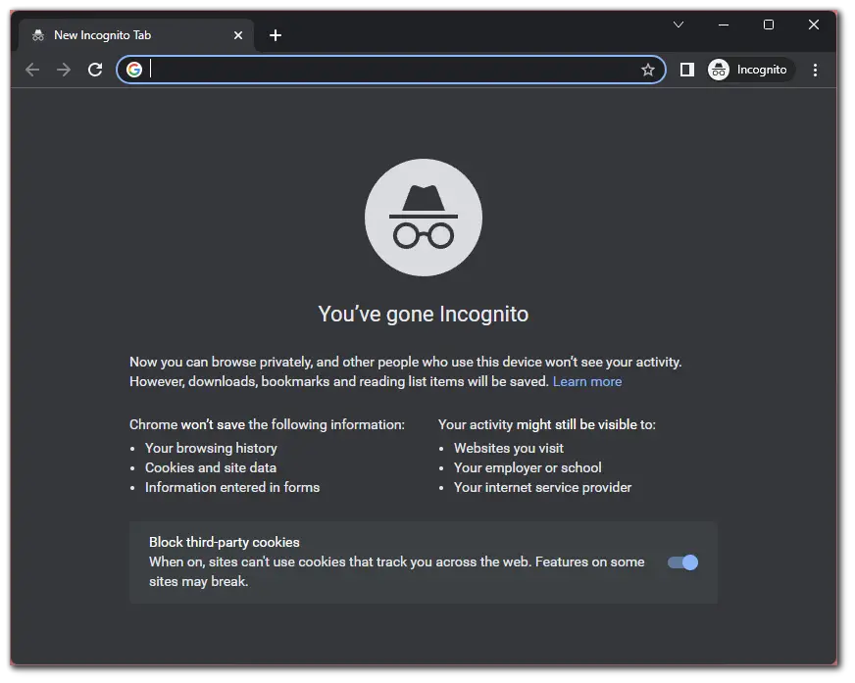Close the New Incognito Tab
Image resolution: width=855 pixels, height=683 pixels.
click(x=238, y=35)
